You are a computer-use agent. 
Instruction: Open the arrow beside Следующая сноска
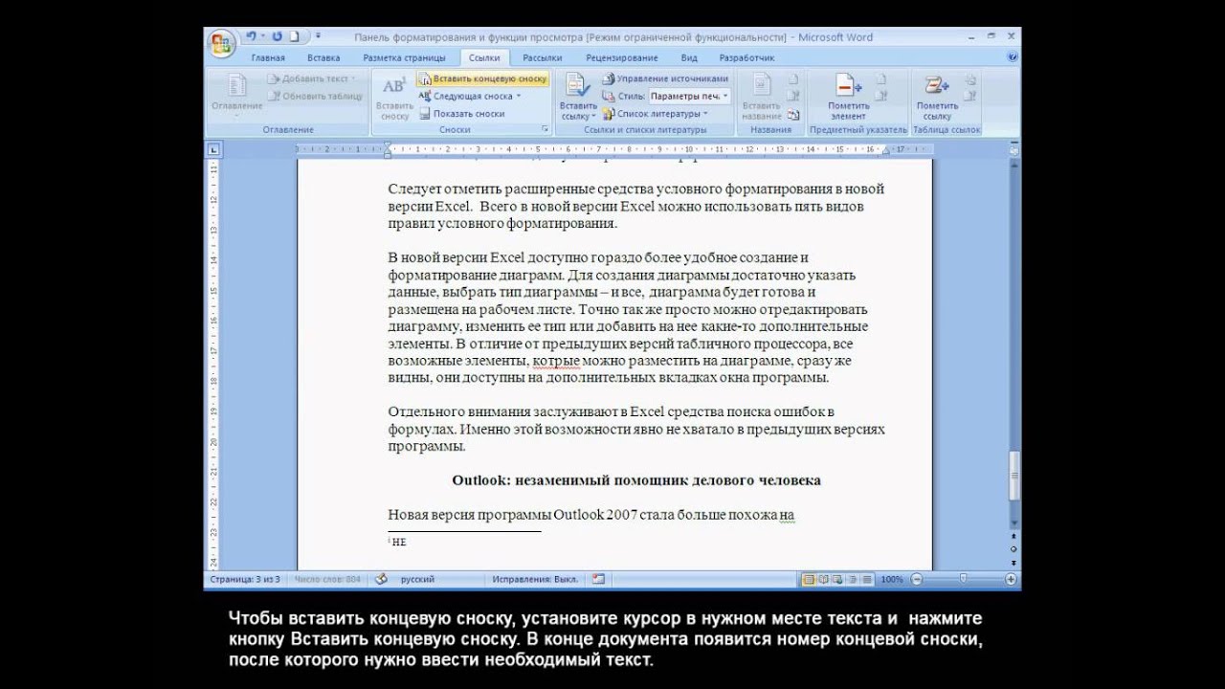(x=519, y=96)
